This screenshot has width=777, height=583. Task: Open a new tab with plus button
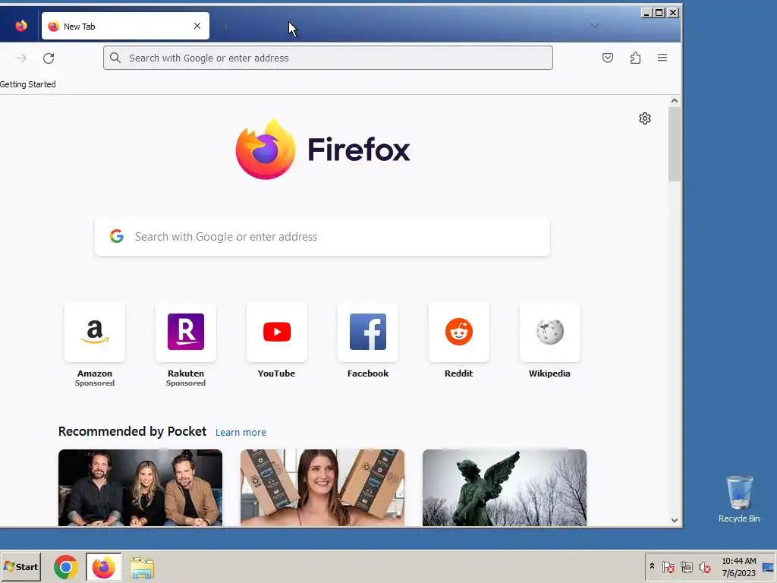[x=225, y=27]
